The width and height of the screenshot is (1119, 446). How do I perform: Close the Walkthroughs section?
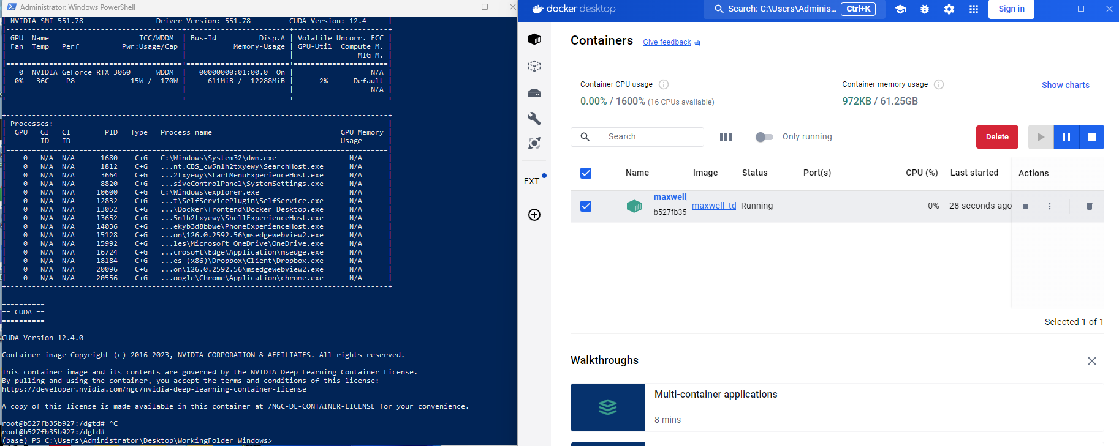tap(1092, 361)
